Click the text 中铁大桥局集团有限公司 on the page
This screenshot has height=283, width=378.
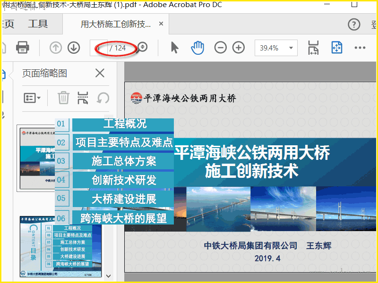[250, 245]
